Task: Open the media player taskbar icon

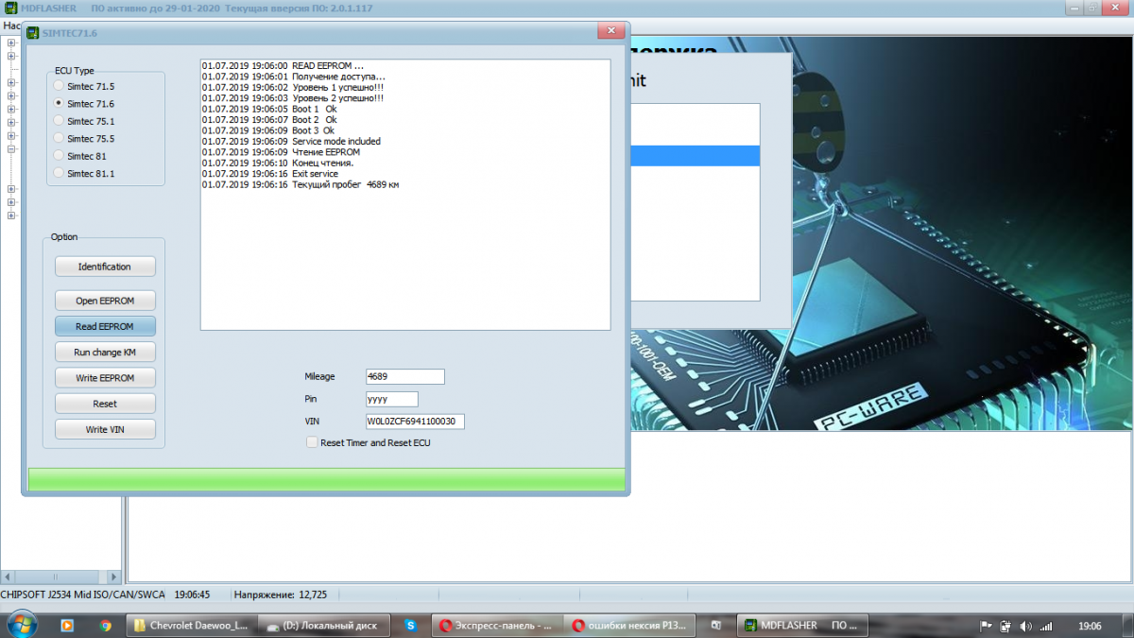Action: tap(67, 625)
